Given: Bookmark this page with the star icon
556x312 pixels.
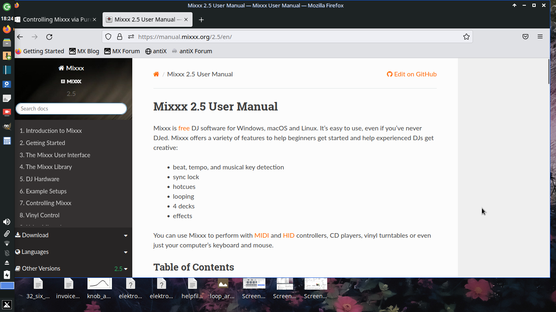Looking at the screenshot, I should pyautogui.click(x=466, y=37).
